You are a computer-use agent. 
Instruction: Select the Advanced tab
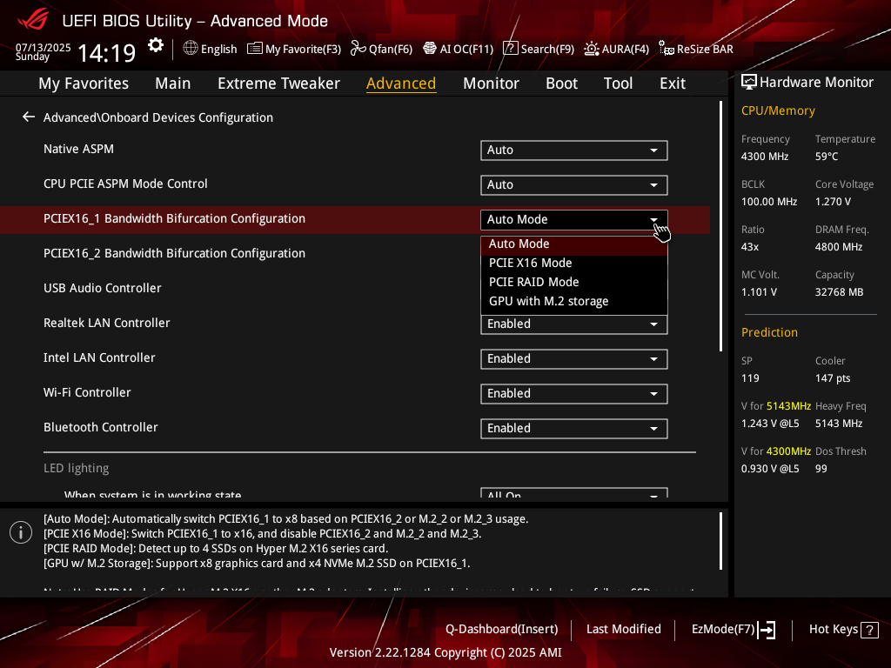(401, 83)
